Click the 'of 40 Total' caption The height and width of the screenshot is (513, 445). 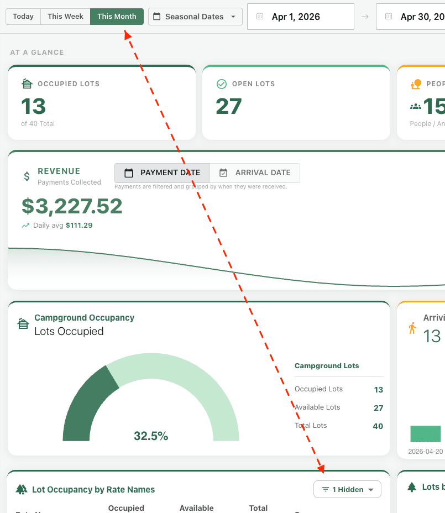click(38, 124)
